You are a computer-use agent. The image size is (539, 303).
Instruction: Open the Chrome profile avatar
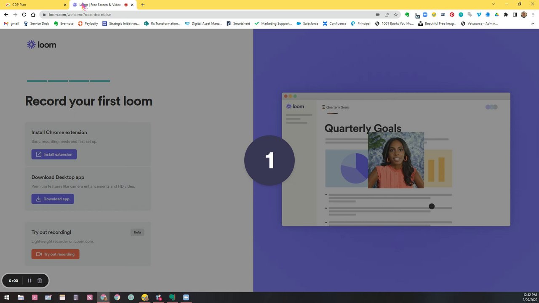click(x=524, y=15)
